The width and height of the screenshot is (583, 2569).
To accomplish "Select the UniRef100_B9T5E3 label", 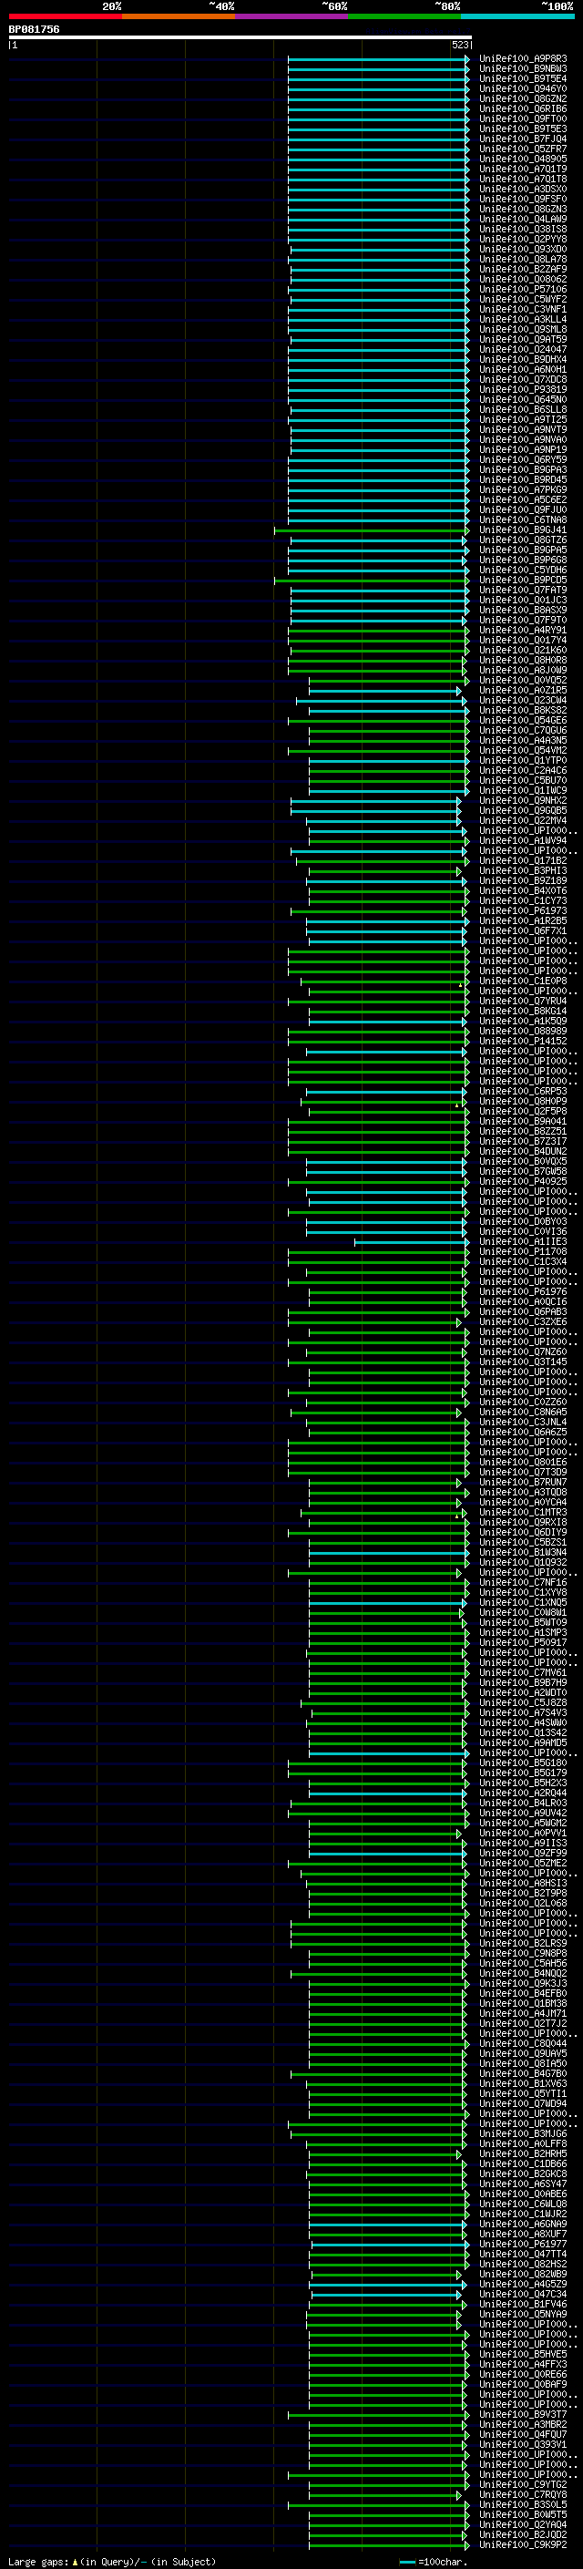I will point(523,128).
